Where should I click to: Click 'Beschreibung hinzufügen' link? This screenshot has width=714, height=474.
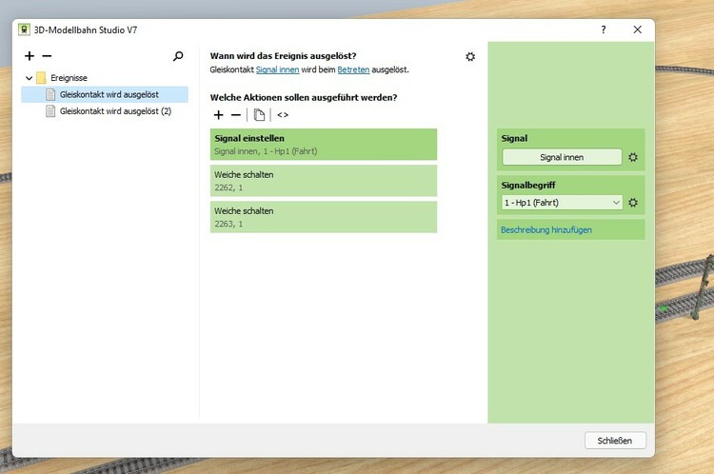(546, 230)
